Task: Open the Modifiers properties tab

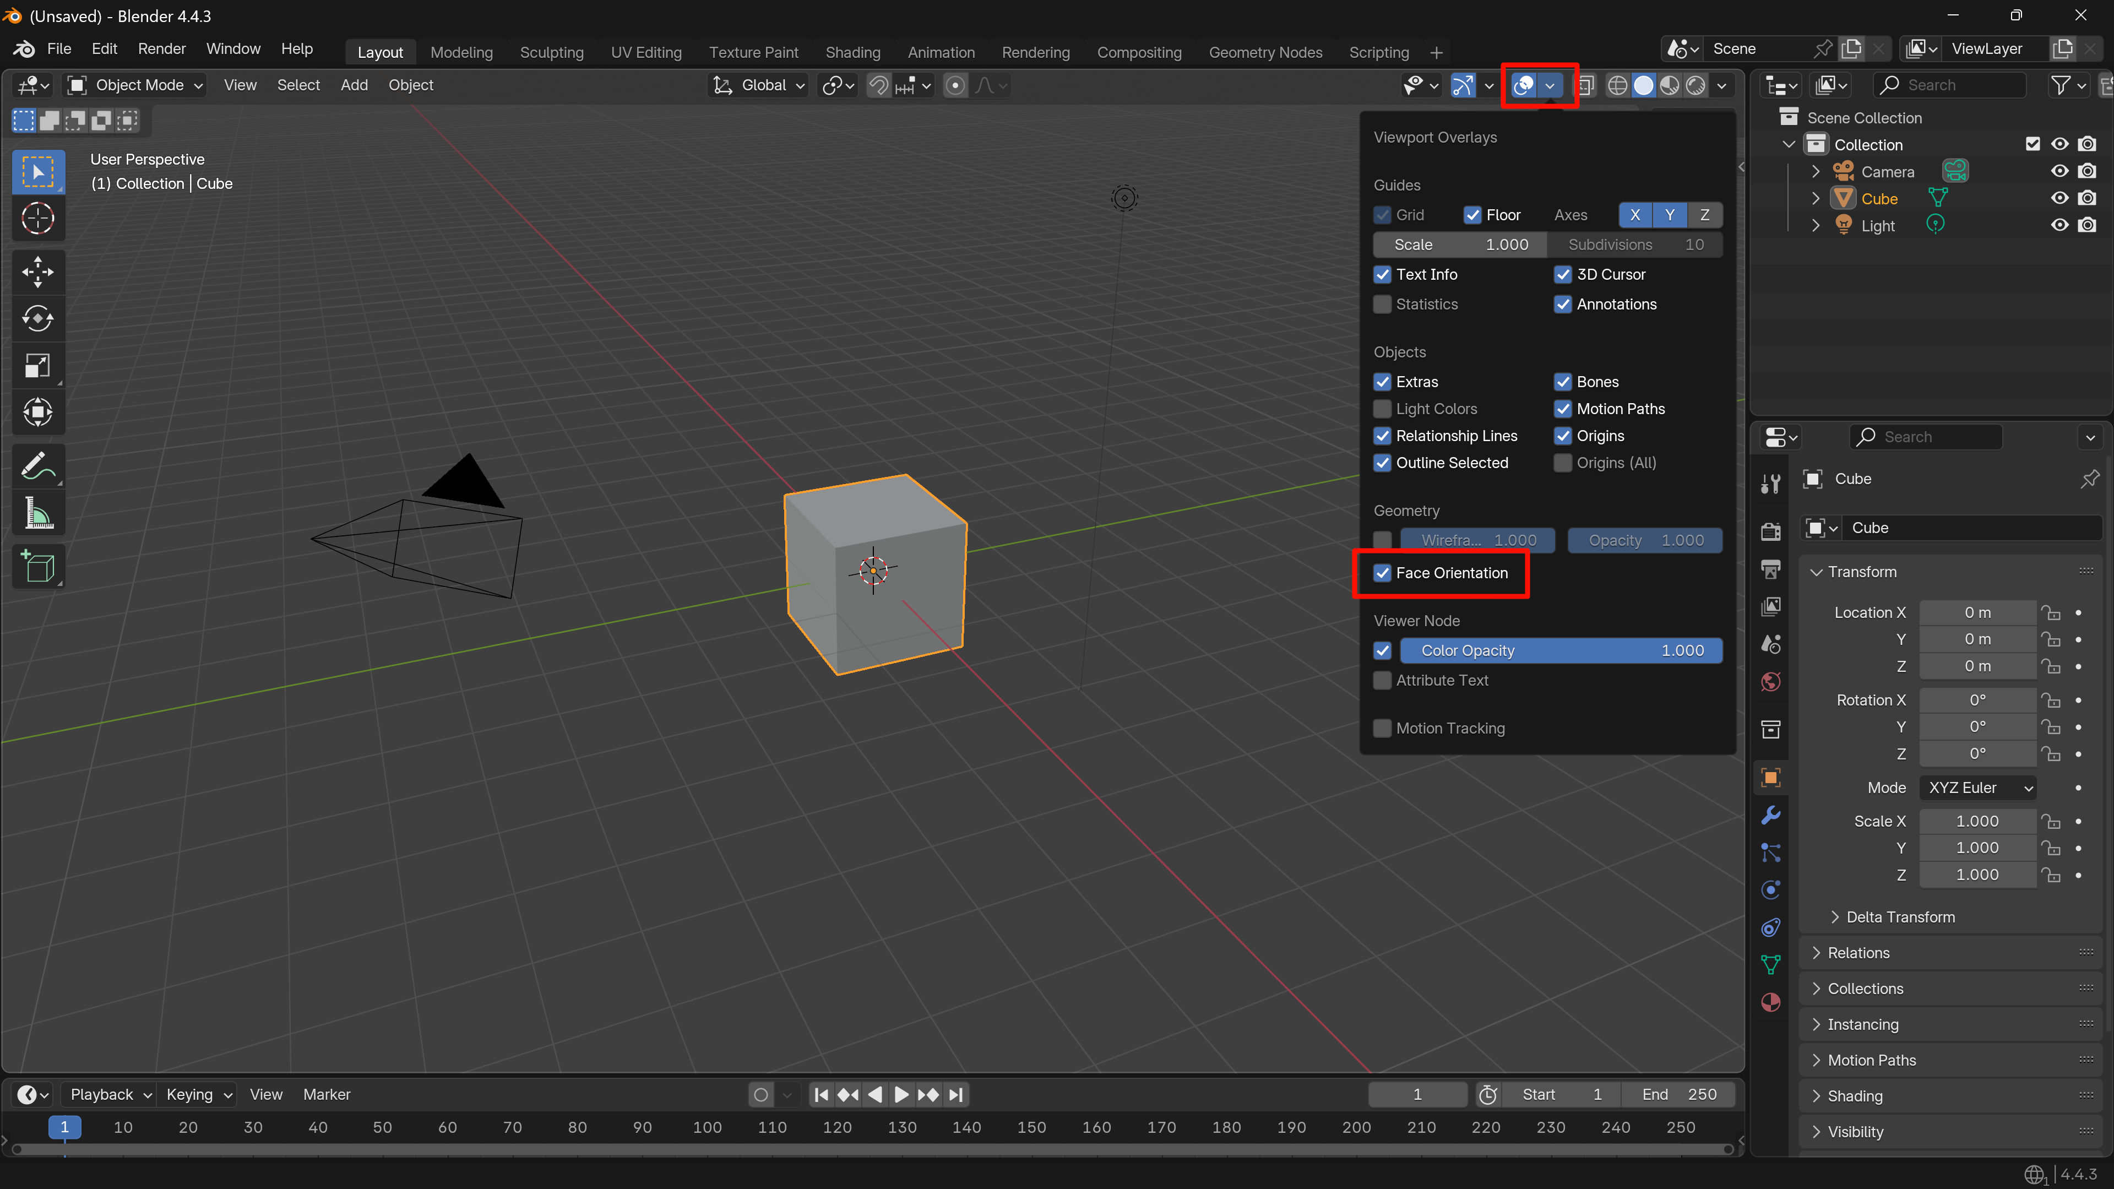Action: pyautogui.click(x=1770, y=815)
